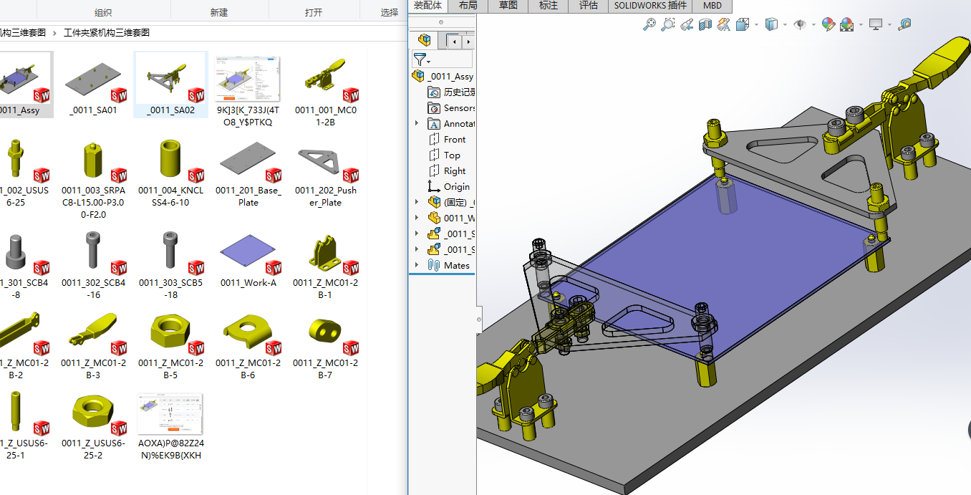Select the 0011_Work-A part file
The width and height of the screenshot is (971, 495).
248,259
